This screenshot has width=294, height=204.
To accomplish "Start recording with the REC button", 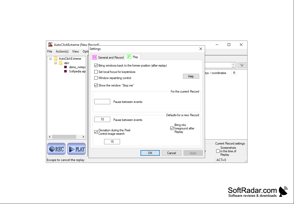I will (56, 149).
